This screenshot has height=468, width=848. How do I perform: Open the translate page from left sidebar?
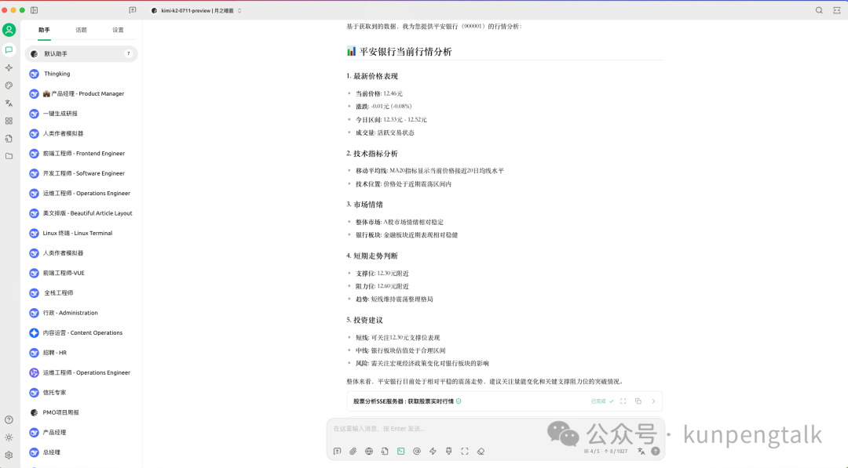tap(9, 103)
